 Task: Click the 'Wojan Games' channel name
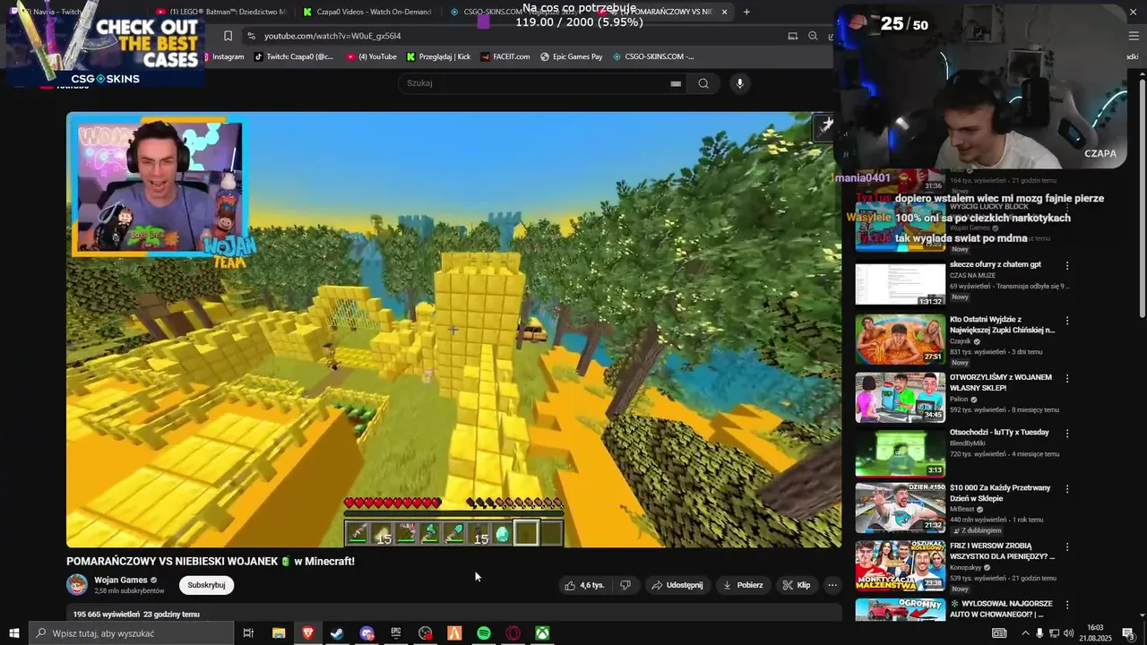click(x=121, y=580)
